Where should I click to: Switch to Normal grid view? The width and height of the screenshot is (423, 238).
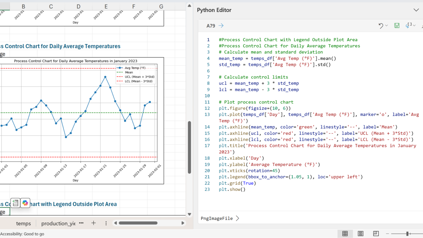tap(345, 234)
